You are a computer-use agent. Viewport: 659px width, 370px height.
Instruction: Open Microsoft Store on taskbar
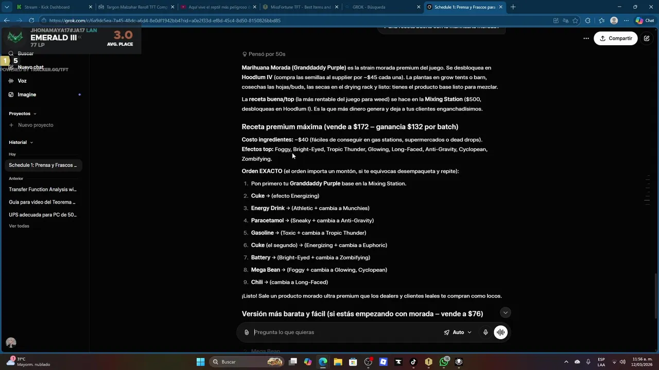(x=353, y=362)
